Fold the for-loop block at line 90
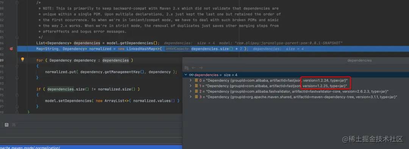Image resolution: width=409 pixels, height=149 pixels. 17,66
